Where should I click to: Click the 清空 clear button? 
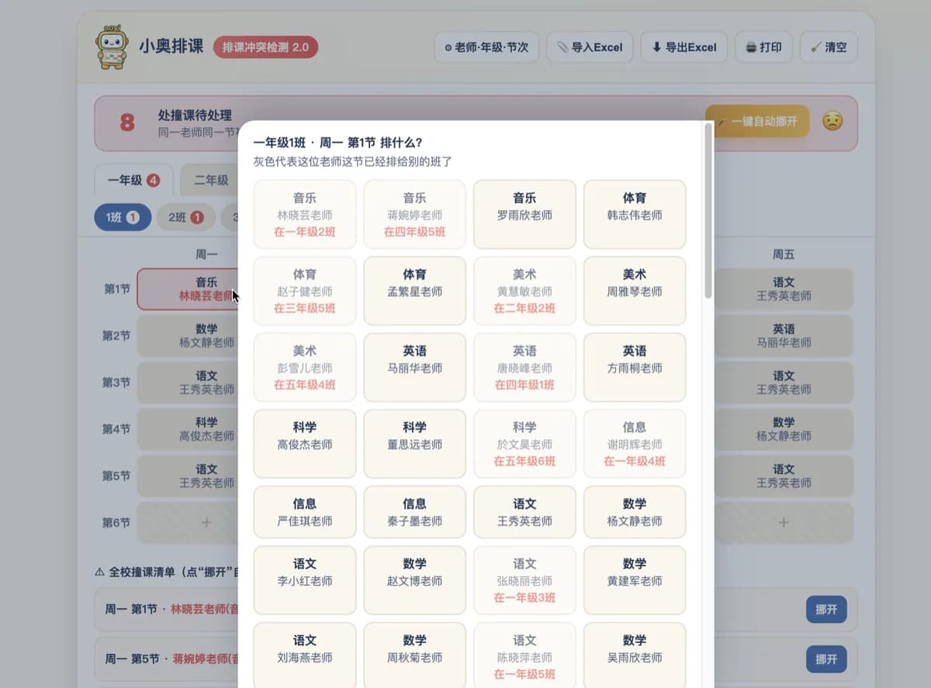[829, 47]
